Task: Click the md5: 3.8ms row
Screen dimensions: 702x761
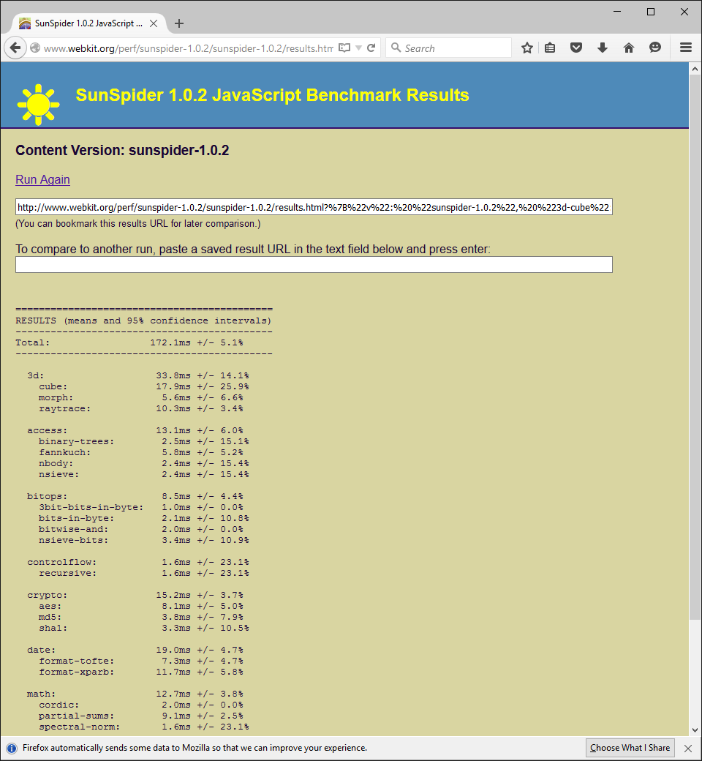Action: pos(140,617)
